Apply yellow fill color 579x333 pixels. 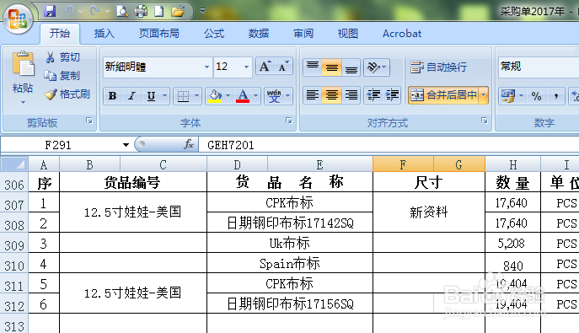pos(215,96)
